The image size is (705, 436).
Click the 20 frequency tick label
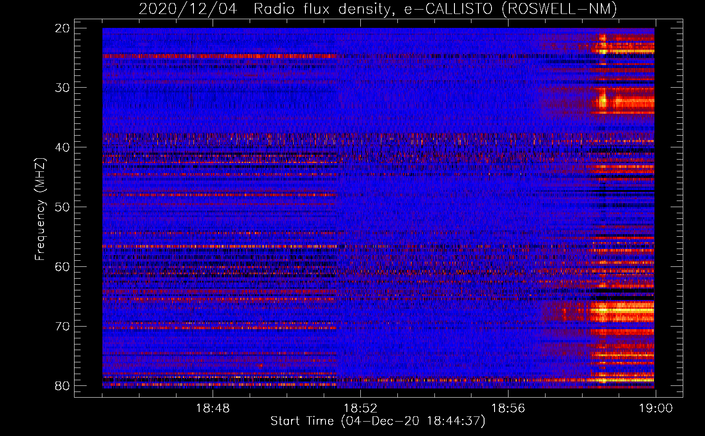click(62, 28)
